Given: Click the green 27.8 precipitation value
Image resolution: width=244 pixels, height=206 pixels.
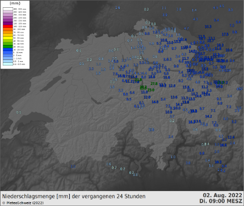Looking at the screenshot, I should point(154,84).
